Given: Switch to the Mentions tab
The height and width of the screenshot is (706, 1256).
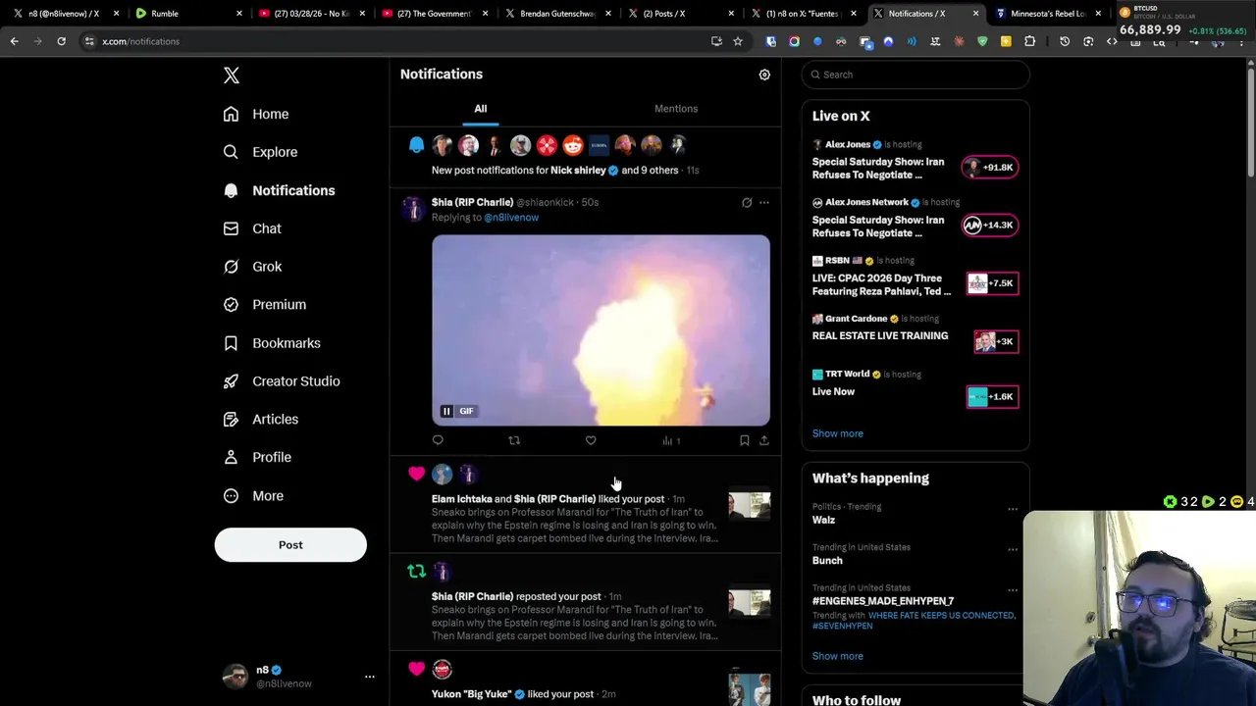Looking at the screenshot, I should 676,109.
